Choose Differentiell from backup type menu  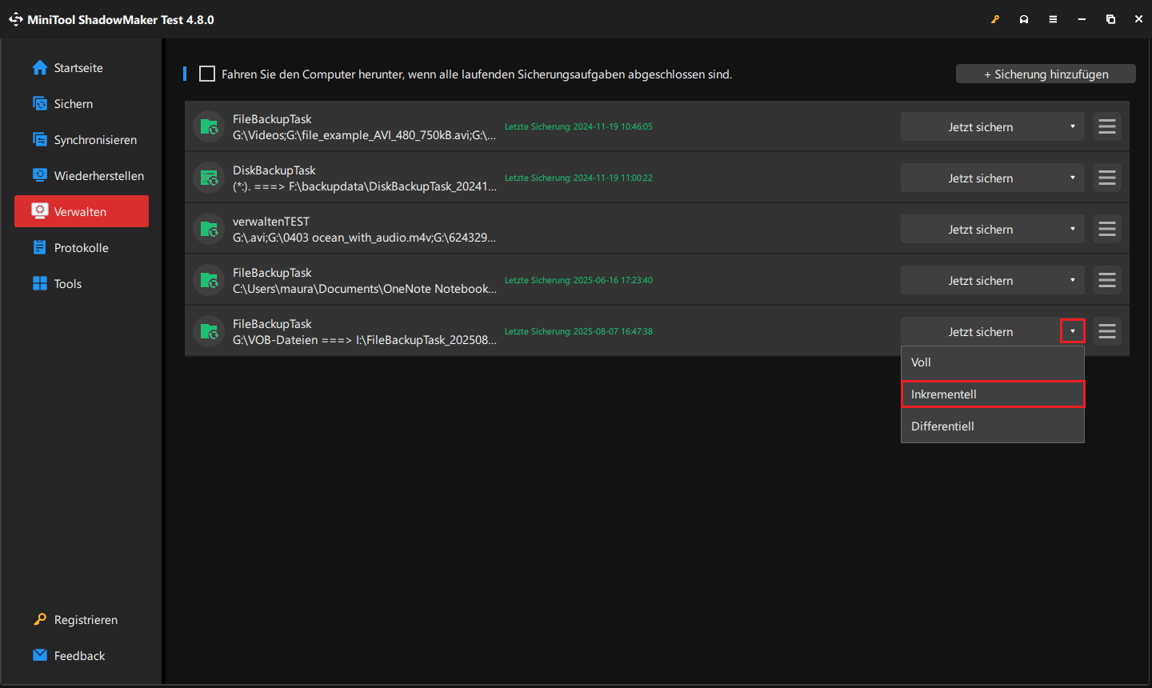(x=993, y=426)
